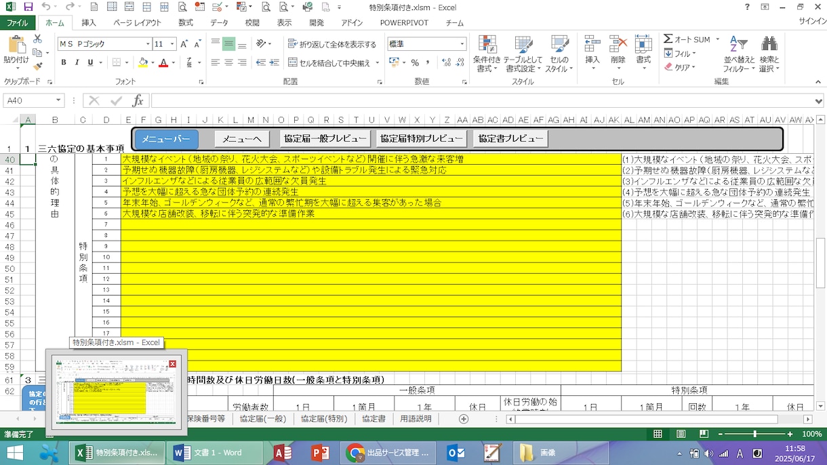Click the formula bar input field

point(483,100)
